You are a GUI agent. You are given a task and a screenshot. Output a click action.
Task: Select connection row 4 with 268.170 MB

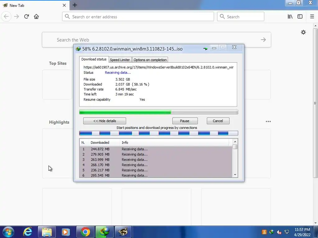tap(156, 165)
